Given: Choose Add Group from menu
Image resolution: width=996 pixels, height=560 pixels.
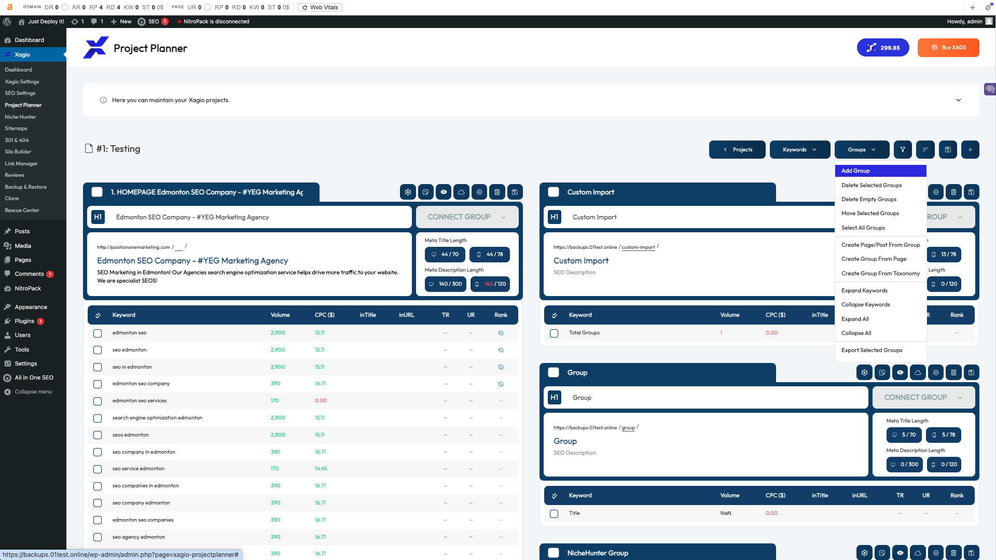Looking at the screenshot, I should (x=880, y=171).
